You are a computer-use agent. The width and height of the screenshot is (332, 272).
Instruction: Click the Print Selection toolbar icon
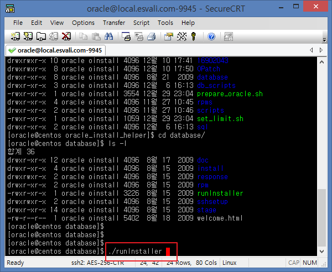click(x=139, y=36)
